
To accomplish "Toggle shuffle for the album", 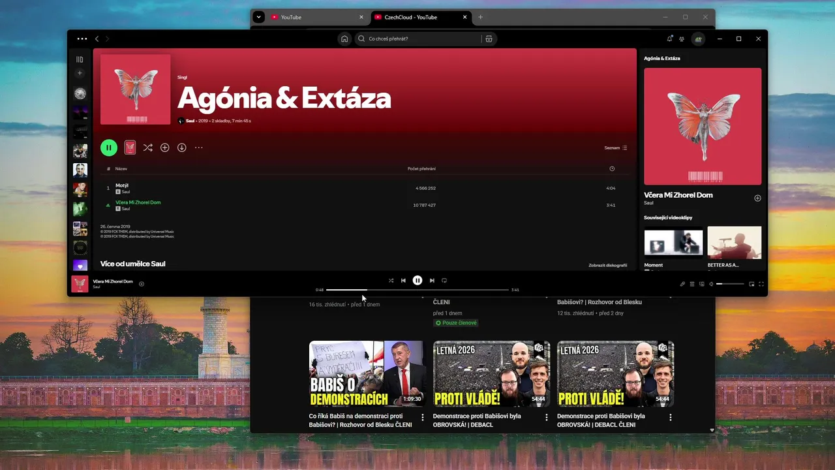I will pyautogui.click(x=148, y=148).
